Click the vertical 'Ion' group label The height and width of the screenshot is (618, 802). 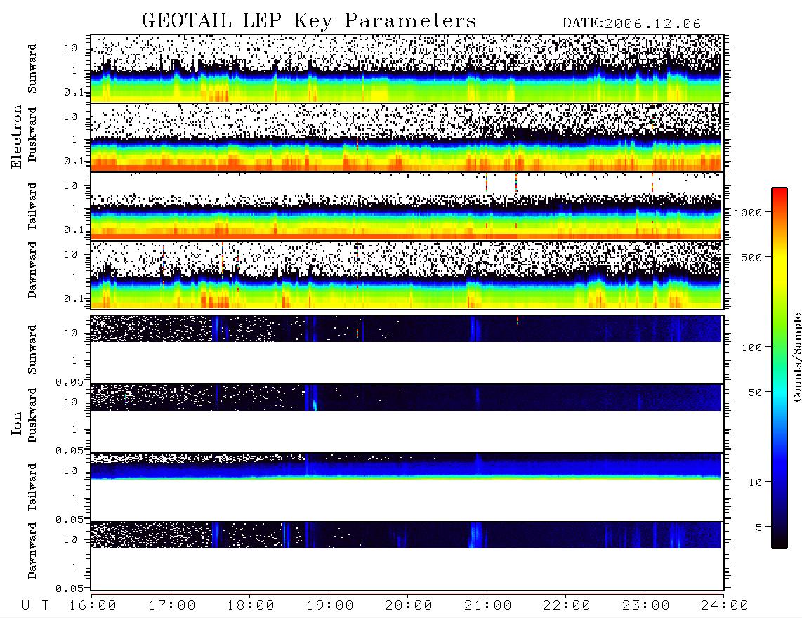click(17, 423)
